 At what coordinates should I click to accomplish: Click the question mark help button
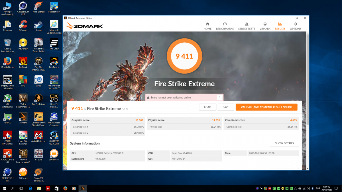click(x=219, y=98)
